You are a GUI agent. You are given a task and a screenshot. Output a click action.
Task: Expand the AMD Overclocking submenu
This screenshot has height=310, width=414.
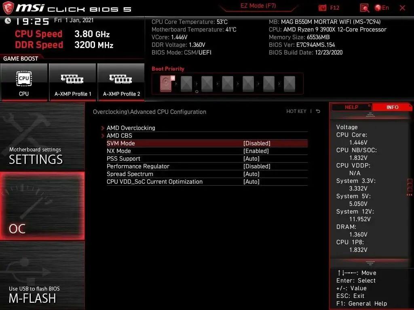pyautogui.click(x=131, y=128)
